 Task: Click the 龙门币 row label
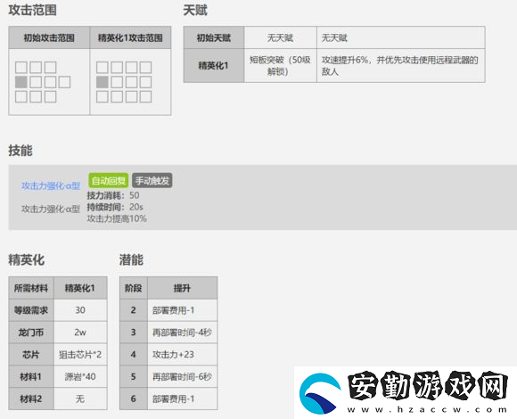[31, 333]
